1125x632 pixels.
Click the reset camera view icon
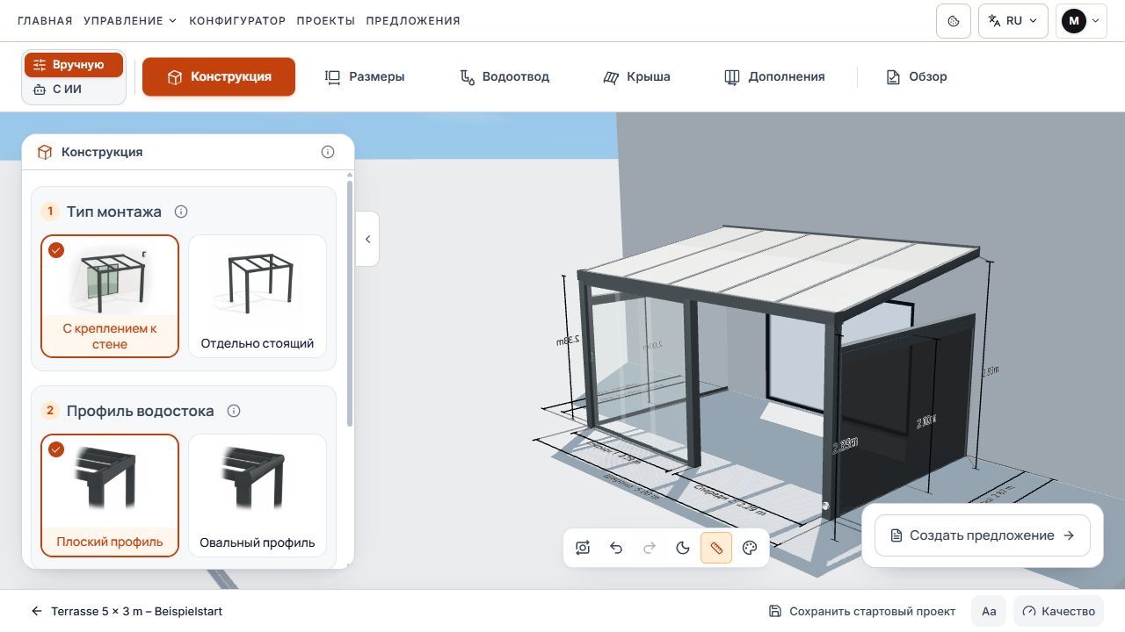(583, 549)
